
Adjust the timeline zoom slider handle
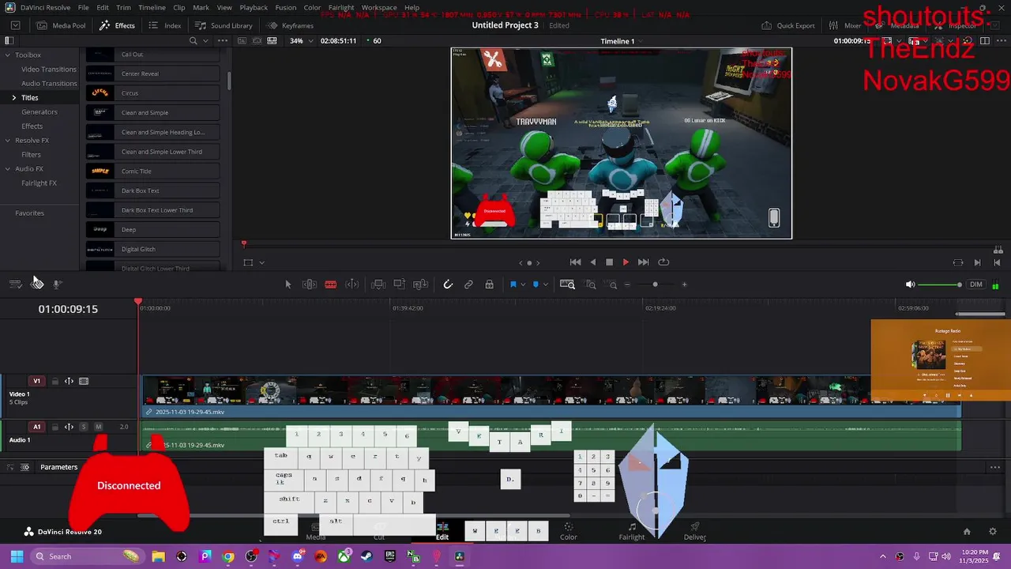click(x=655, y=284)
